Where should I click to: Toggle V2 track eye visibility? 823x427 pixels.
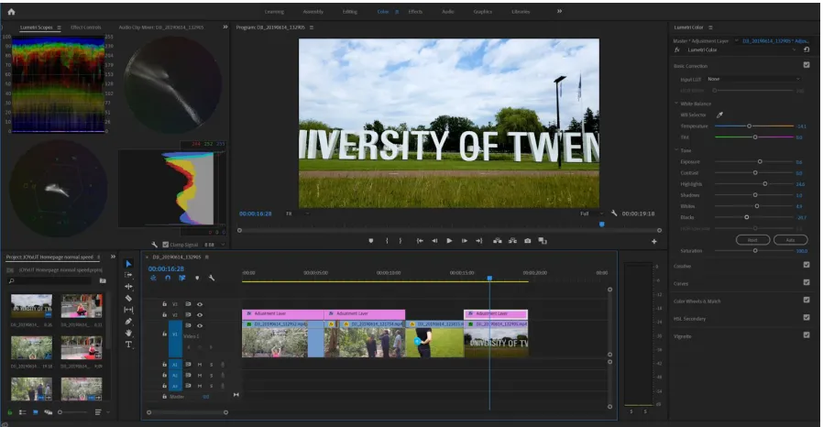coord(200,314)
